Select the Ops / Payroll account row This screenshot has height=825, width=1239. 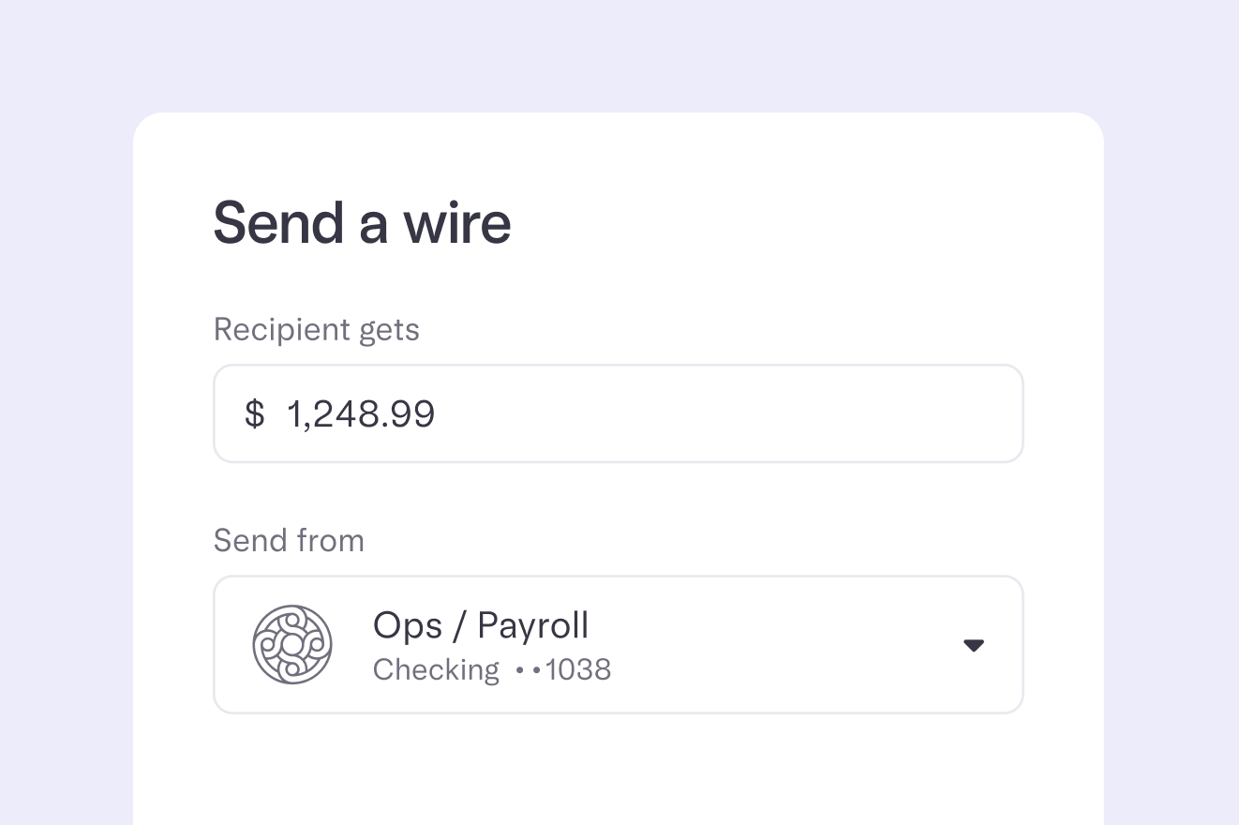coord(618,644)
